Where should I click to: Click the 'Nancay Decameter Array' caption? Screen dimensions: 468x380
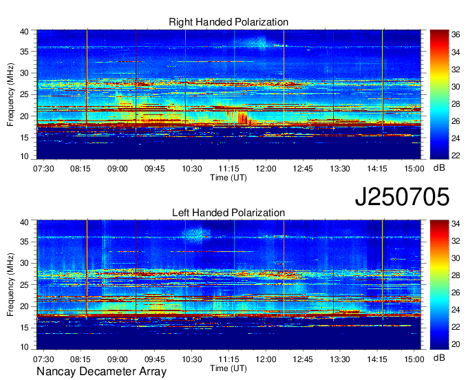click(x=101, y=372)
